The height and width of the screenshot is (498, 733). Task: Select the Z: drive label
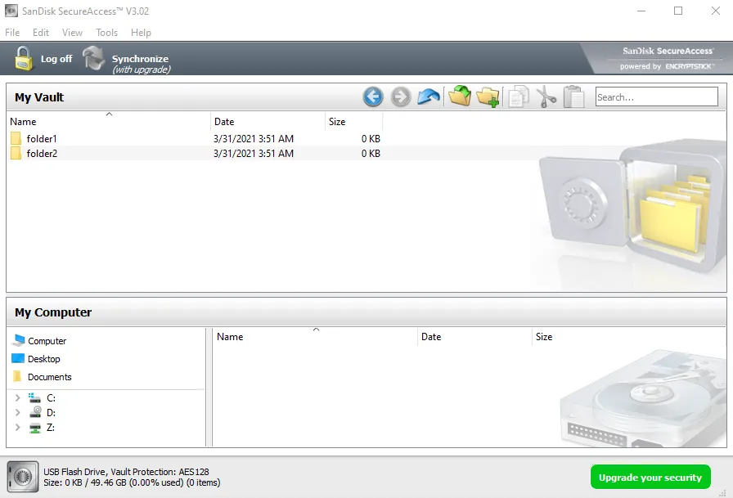click(x=51, y=428)
